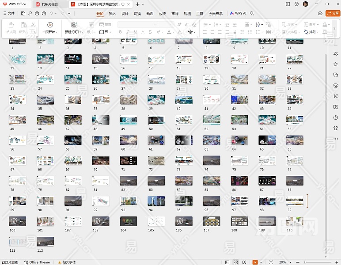This screenshot has height=265, width=341.
Task: Toggle italic formatting
Action: tap(128, 32)
